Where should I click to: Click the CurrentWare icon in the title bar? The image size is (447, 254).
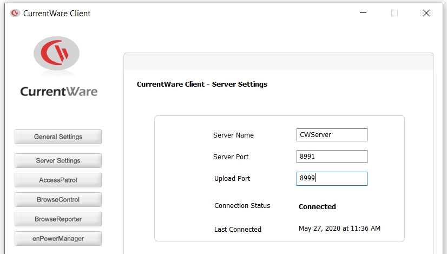click(x=15, y=13)
